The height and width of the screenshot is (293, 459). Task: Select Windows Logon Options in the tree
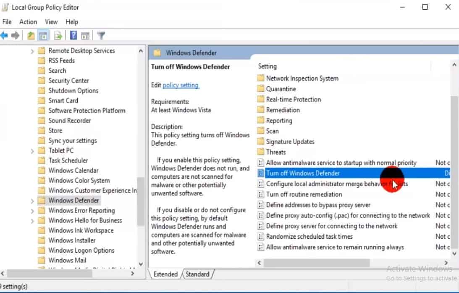coord(81,250)
